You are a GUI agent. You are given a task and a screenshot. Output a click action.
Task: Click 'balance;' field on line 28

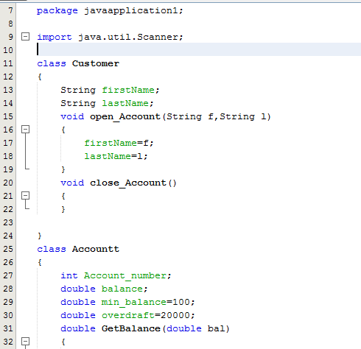tap(125, 289)
